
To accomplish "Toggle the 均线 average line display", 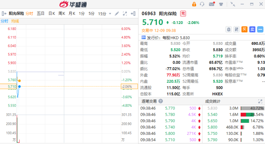I will 15,21.
